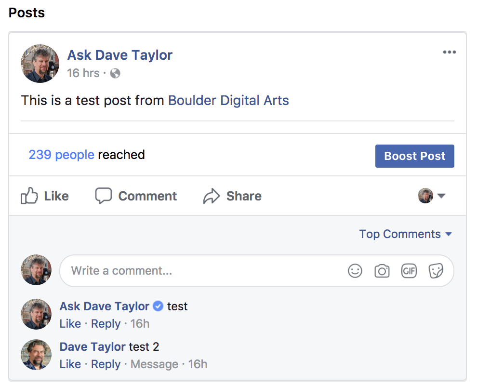This screenshot has height=385, width=477.
Task: Reply to the 'test' comment
Action: (106, 324)
